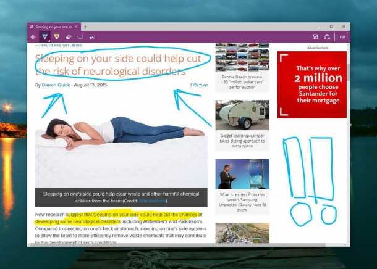The height and width of the screenshot is (269, 377).
Task: Open Darren Quick author link
Action: (56, 85)
